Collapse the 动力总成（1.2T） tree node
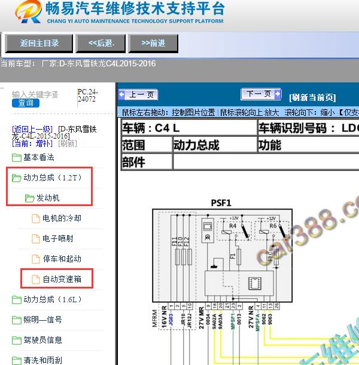The image size is (359, 365). coord(53,178)
